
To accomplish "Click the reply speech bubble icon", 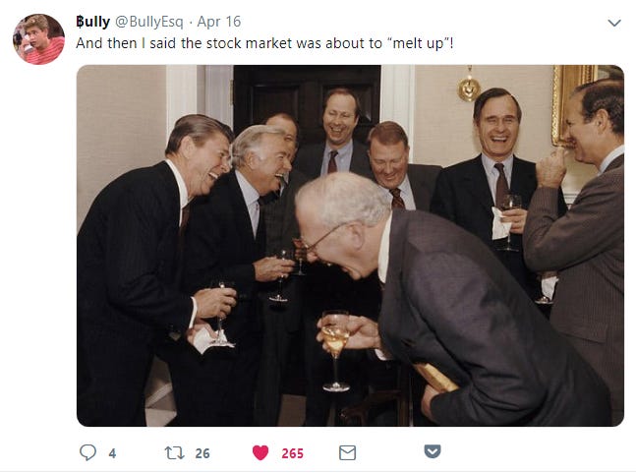I will (87, 452).
